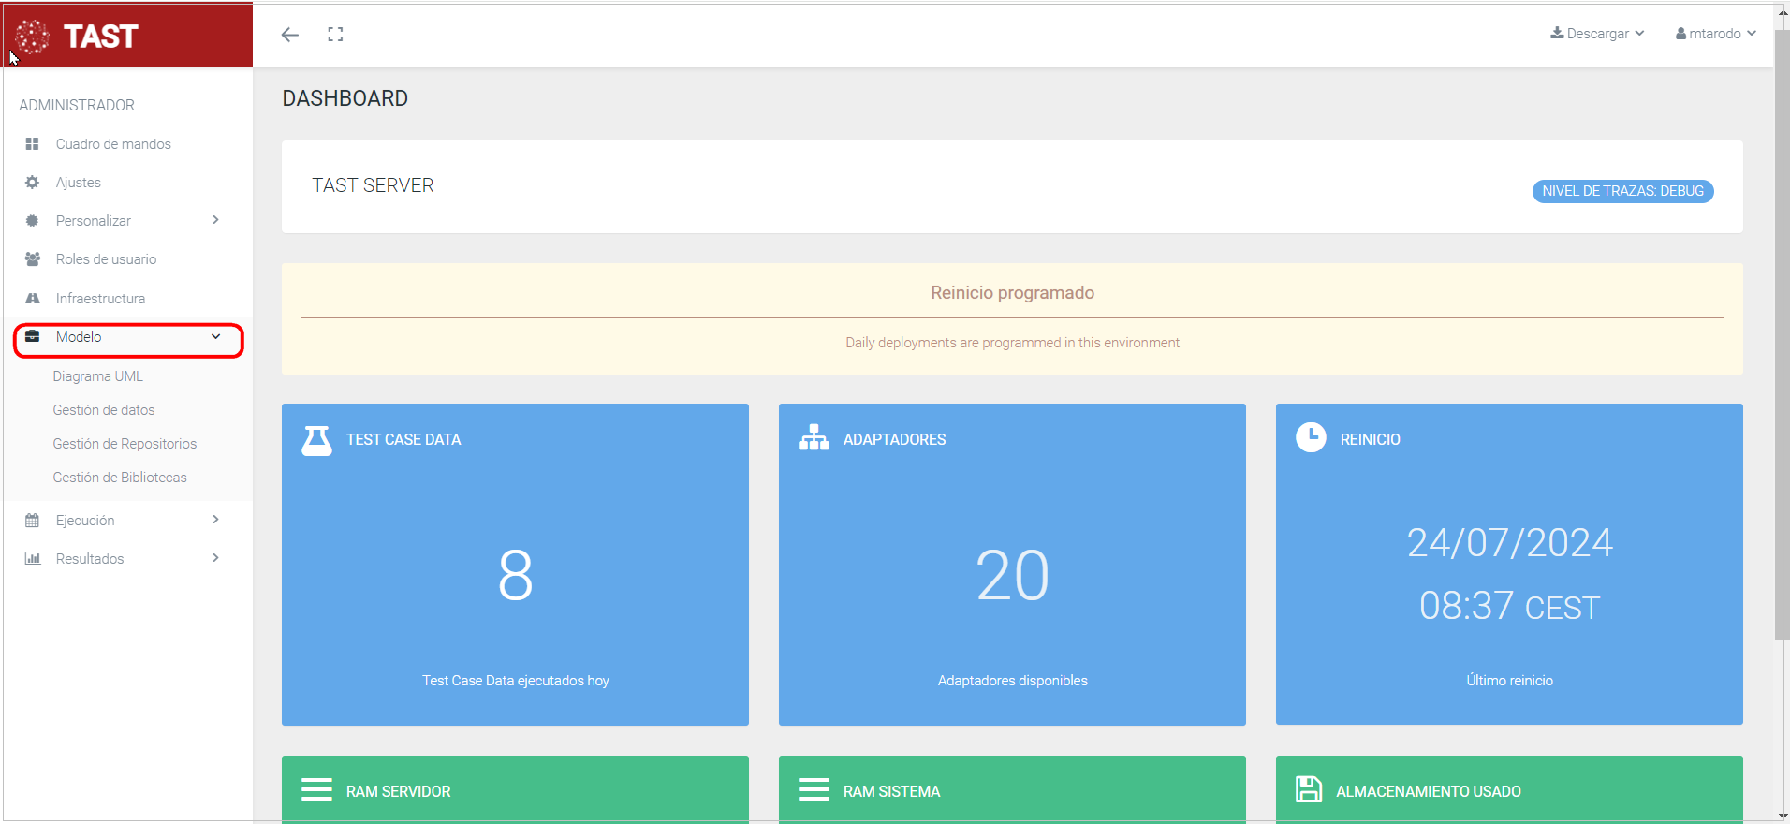Click the Adaptadores network icon
The width and height of the screenshot is (1790, 824).
click(x=814, y=438)
